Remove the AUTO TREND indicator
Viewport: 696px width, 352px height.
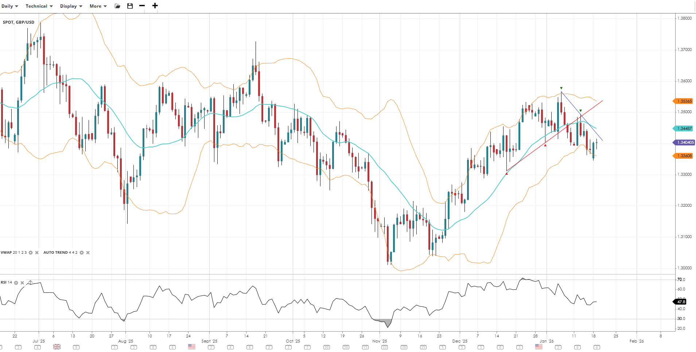click(x=88, y=253)
